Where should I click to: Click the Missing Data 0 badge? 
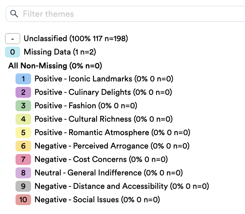[x=13, y=52]
